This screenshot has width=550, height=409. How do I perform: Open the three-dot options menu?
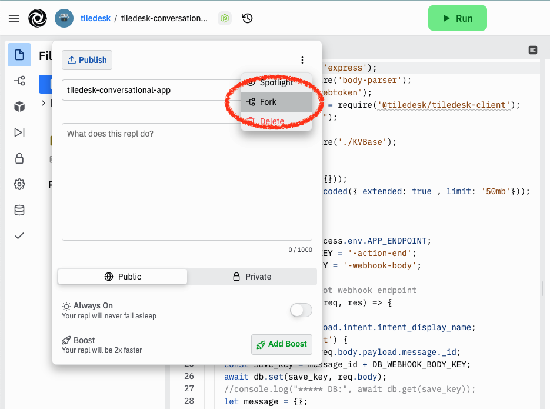pyautogui.click(x=302, y=60)
